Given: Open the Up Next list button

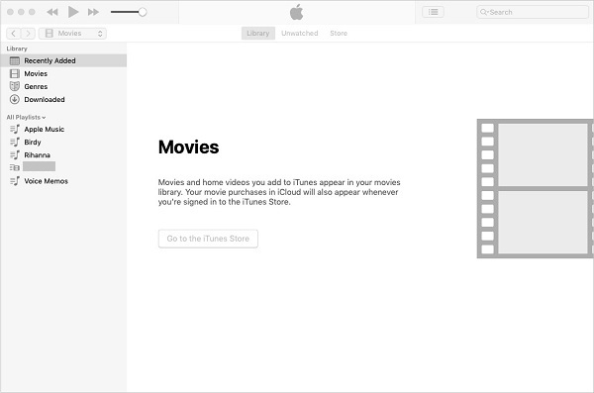Looking at the screenshot, I should pyautogui.click(x=433, y=12).
